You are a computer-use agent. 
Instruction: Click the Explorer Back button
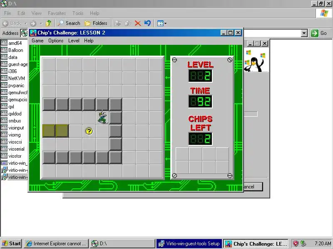[x=12, y=23]
